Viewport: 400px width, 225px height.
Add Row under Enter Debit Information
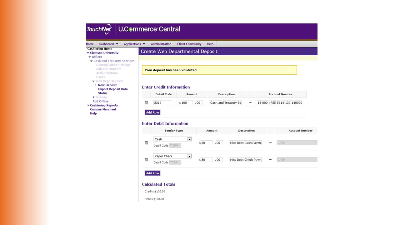tap(152, 173)
